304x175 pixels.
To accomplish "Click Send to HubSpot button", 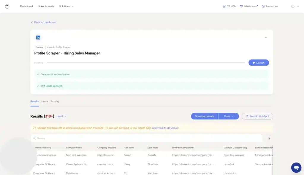I will point(257,116).
